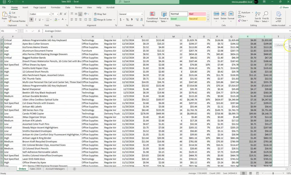Click the Cut scissors button

point(12,13)
